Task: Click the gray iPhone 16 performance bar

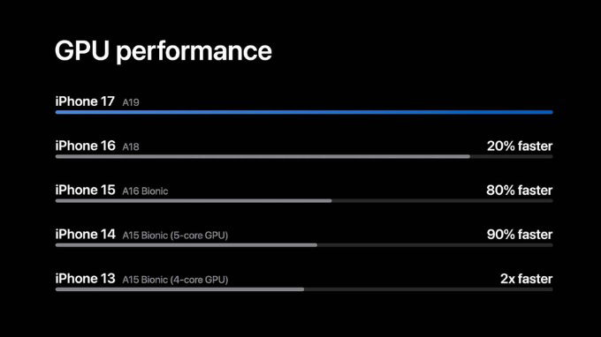Action: click(x=263, y=156)
